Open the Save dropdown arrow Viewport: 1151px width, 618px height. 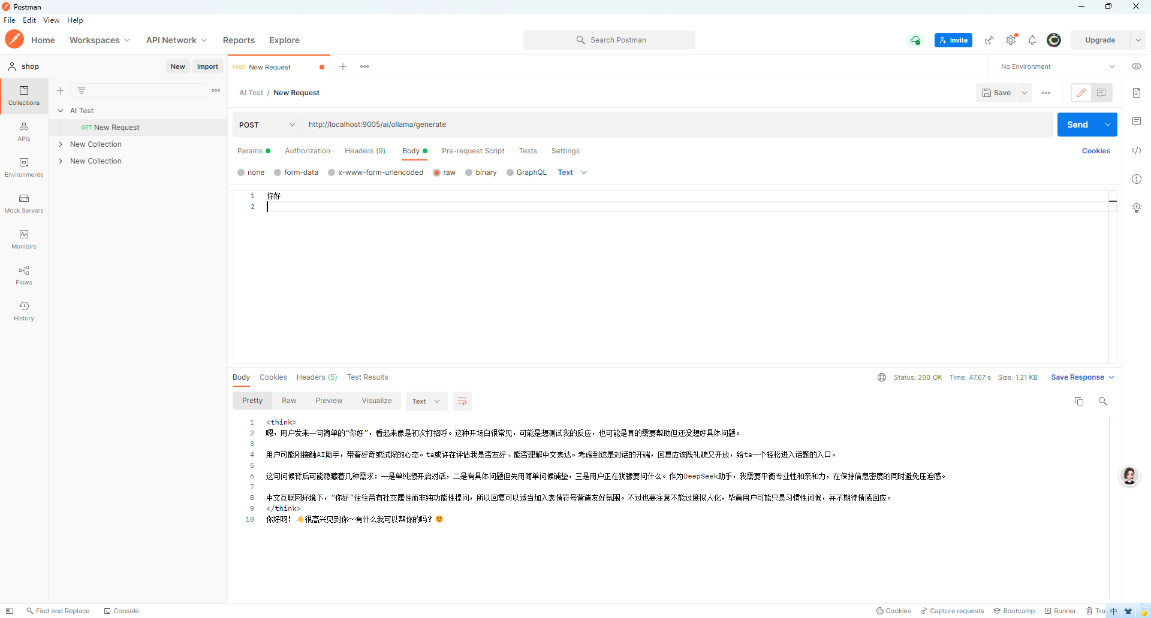pos(1025,93)
